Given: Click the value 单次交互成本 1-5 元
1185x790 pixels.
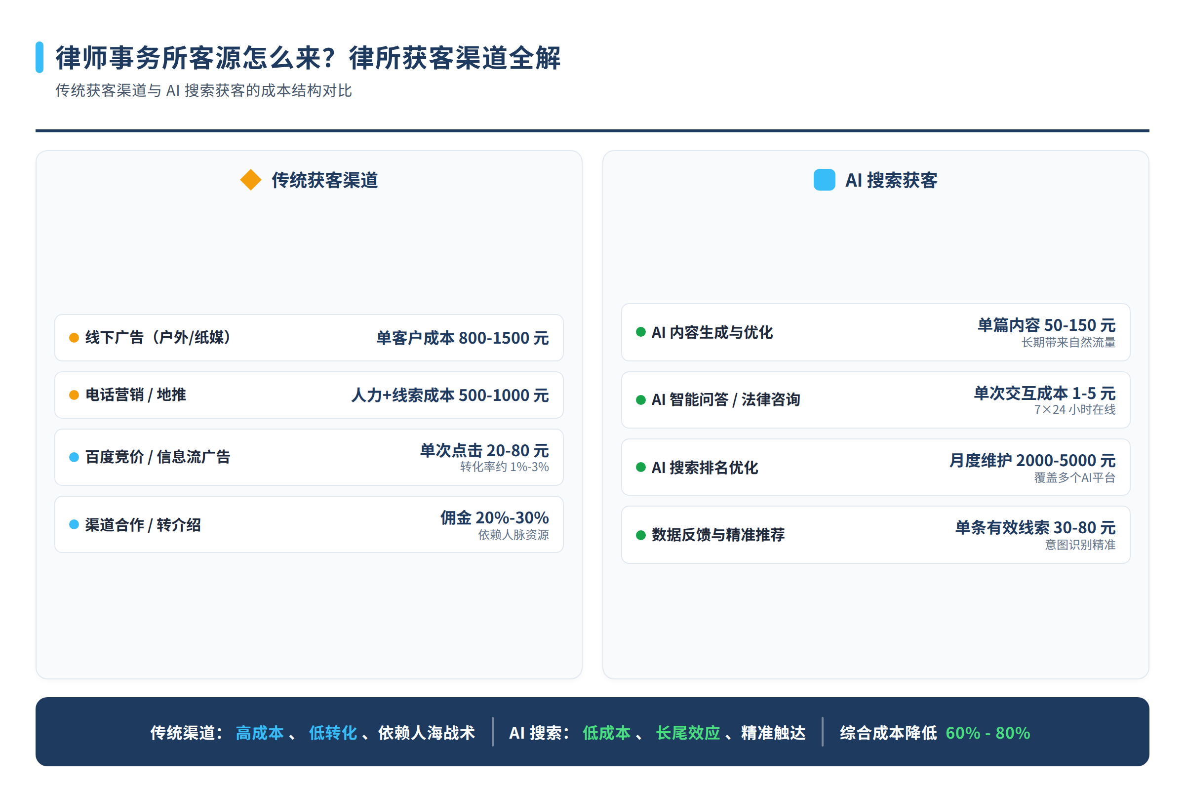Looking at the screenshot, I should point(1045,393).
